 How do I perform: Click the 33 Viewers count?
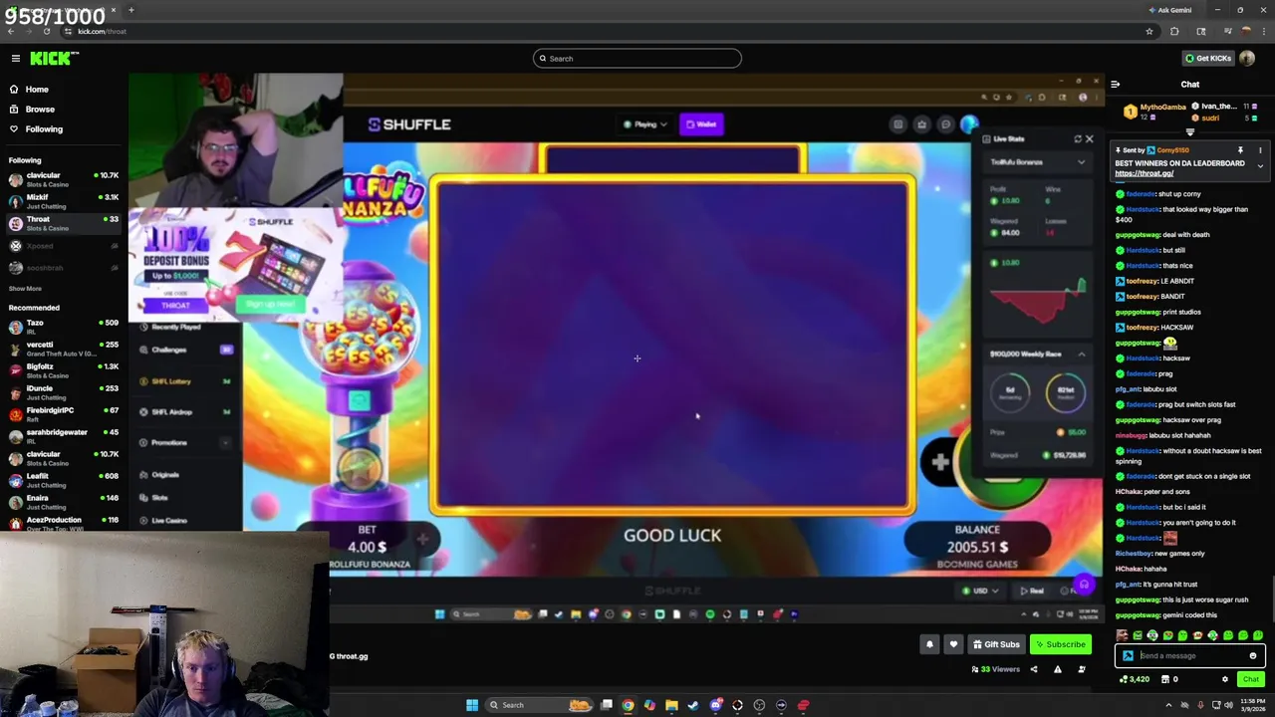pos(996,669)
